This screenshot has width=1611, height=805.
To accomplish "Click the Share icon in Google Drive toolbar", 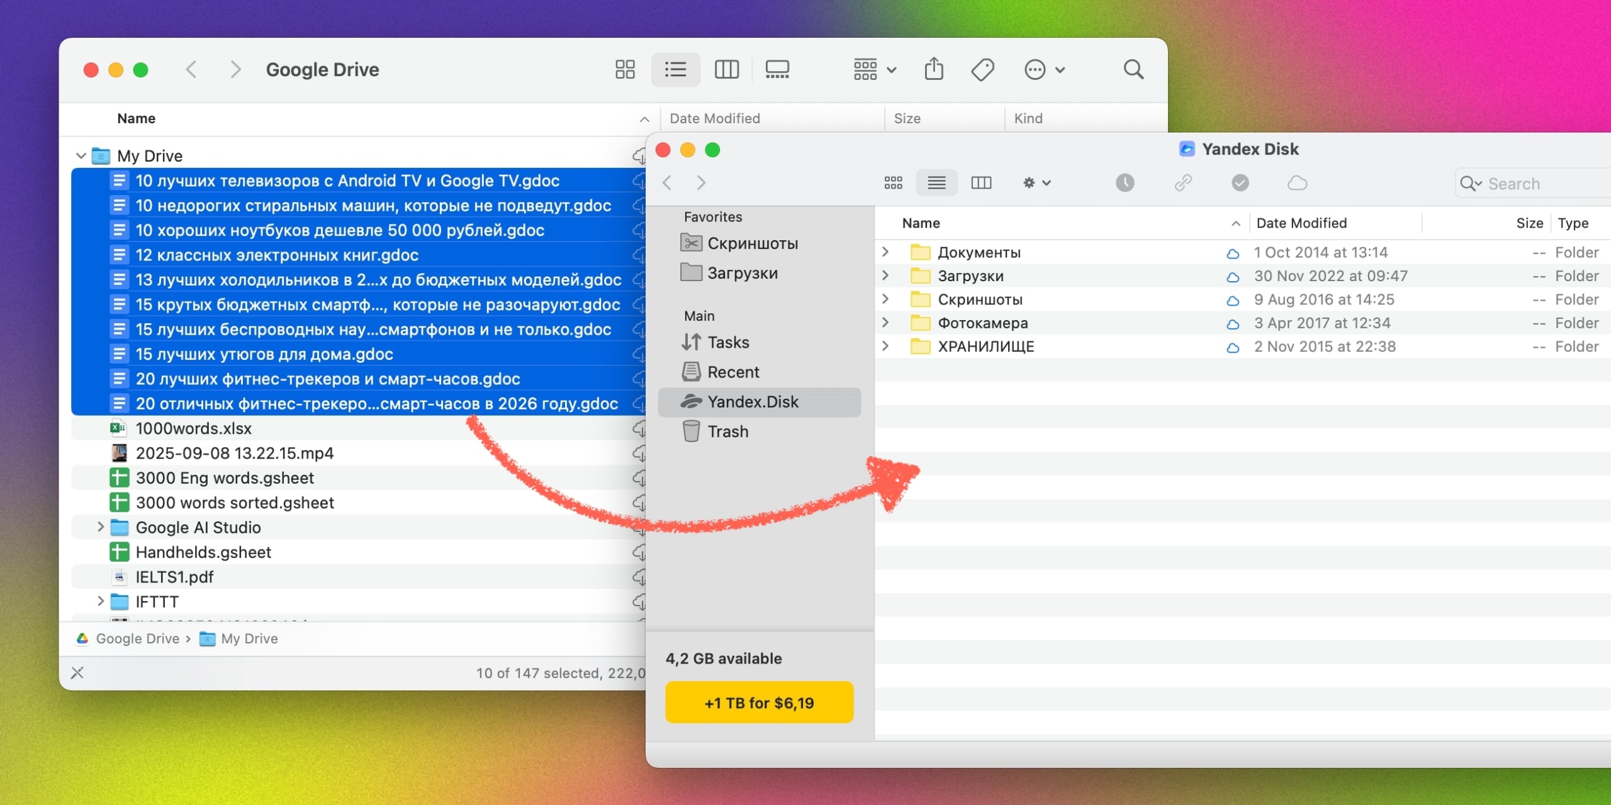I will 933,69.
